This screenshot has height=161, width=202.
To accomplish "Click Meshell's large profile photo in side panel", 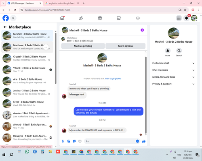I will (173, 33).
